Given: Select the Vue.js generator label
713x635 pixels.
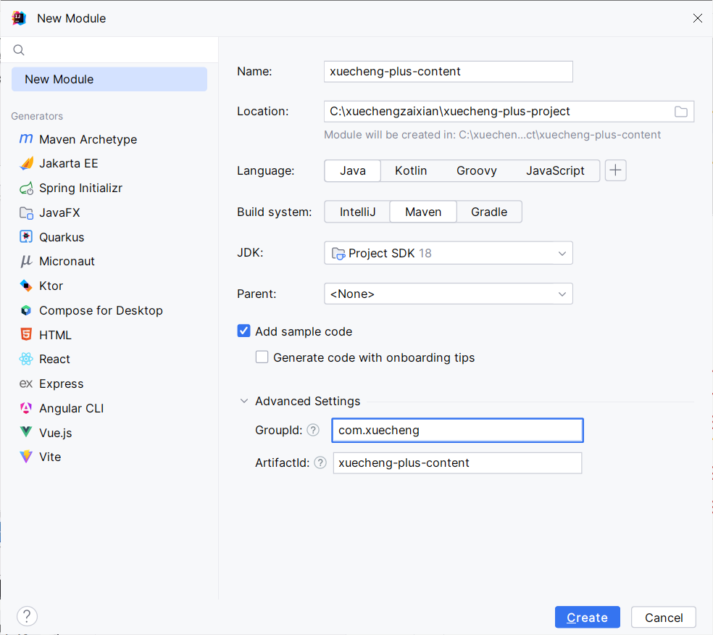Looking at the screenshot, I should [56, 433].
